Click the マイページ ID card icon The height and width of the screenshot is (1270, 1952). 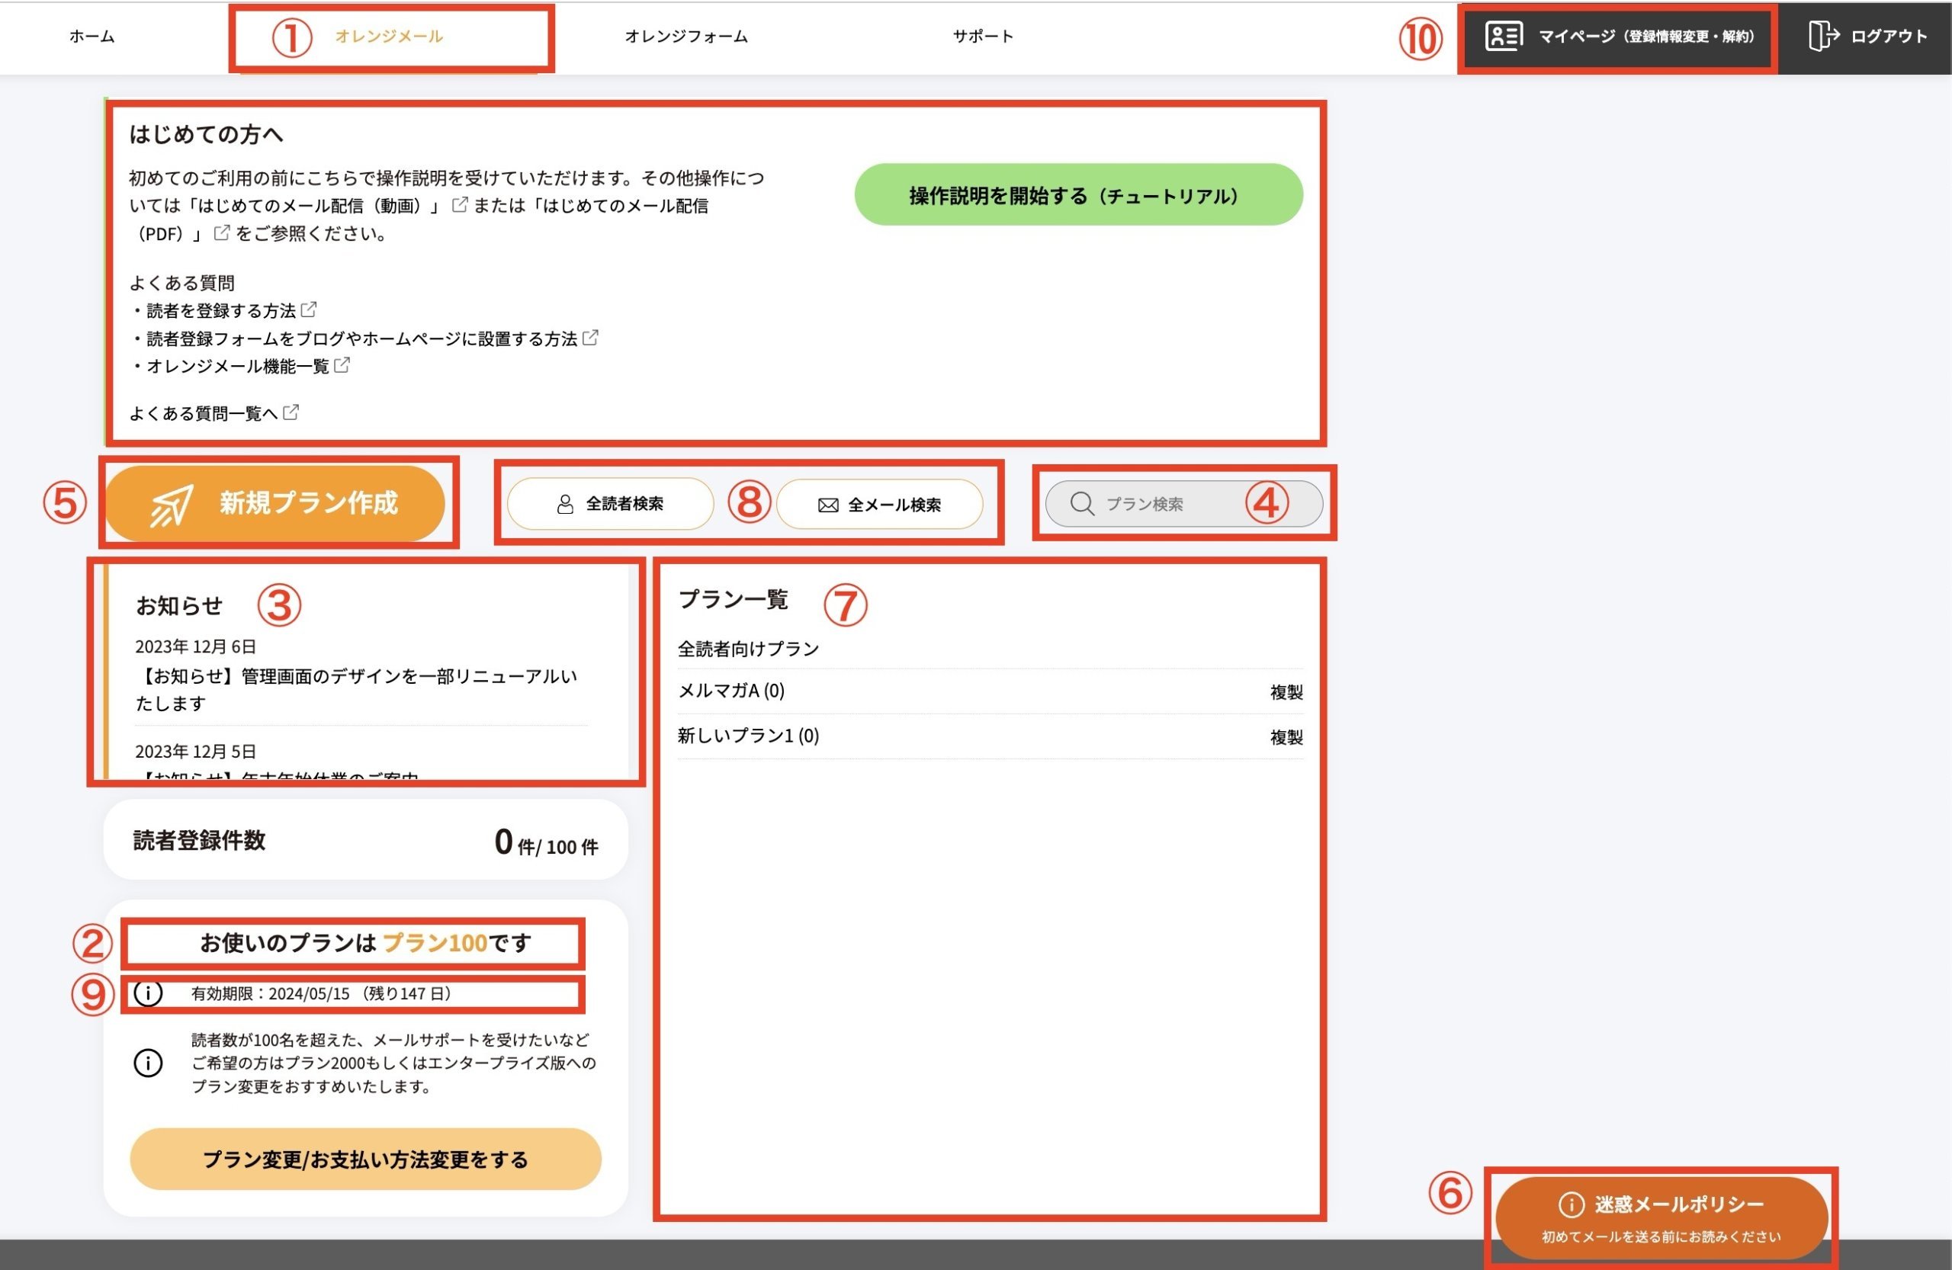point(1504,36)
